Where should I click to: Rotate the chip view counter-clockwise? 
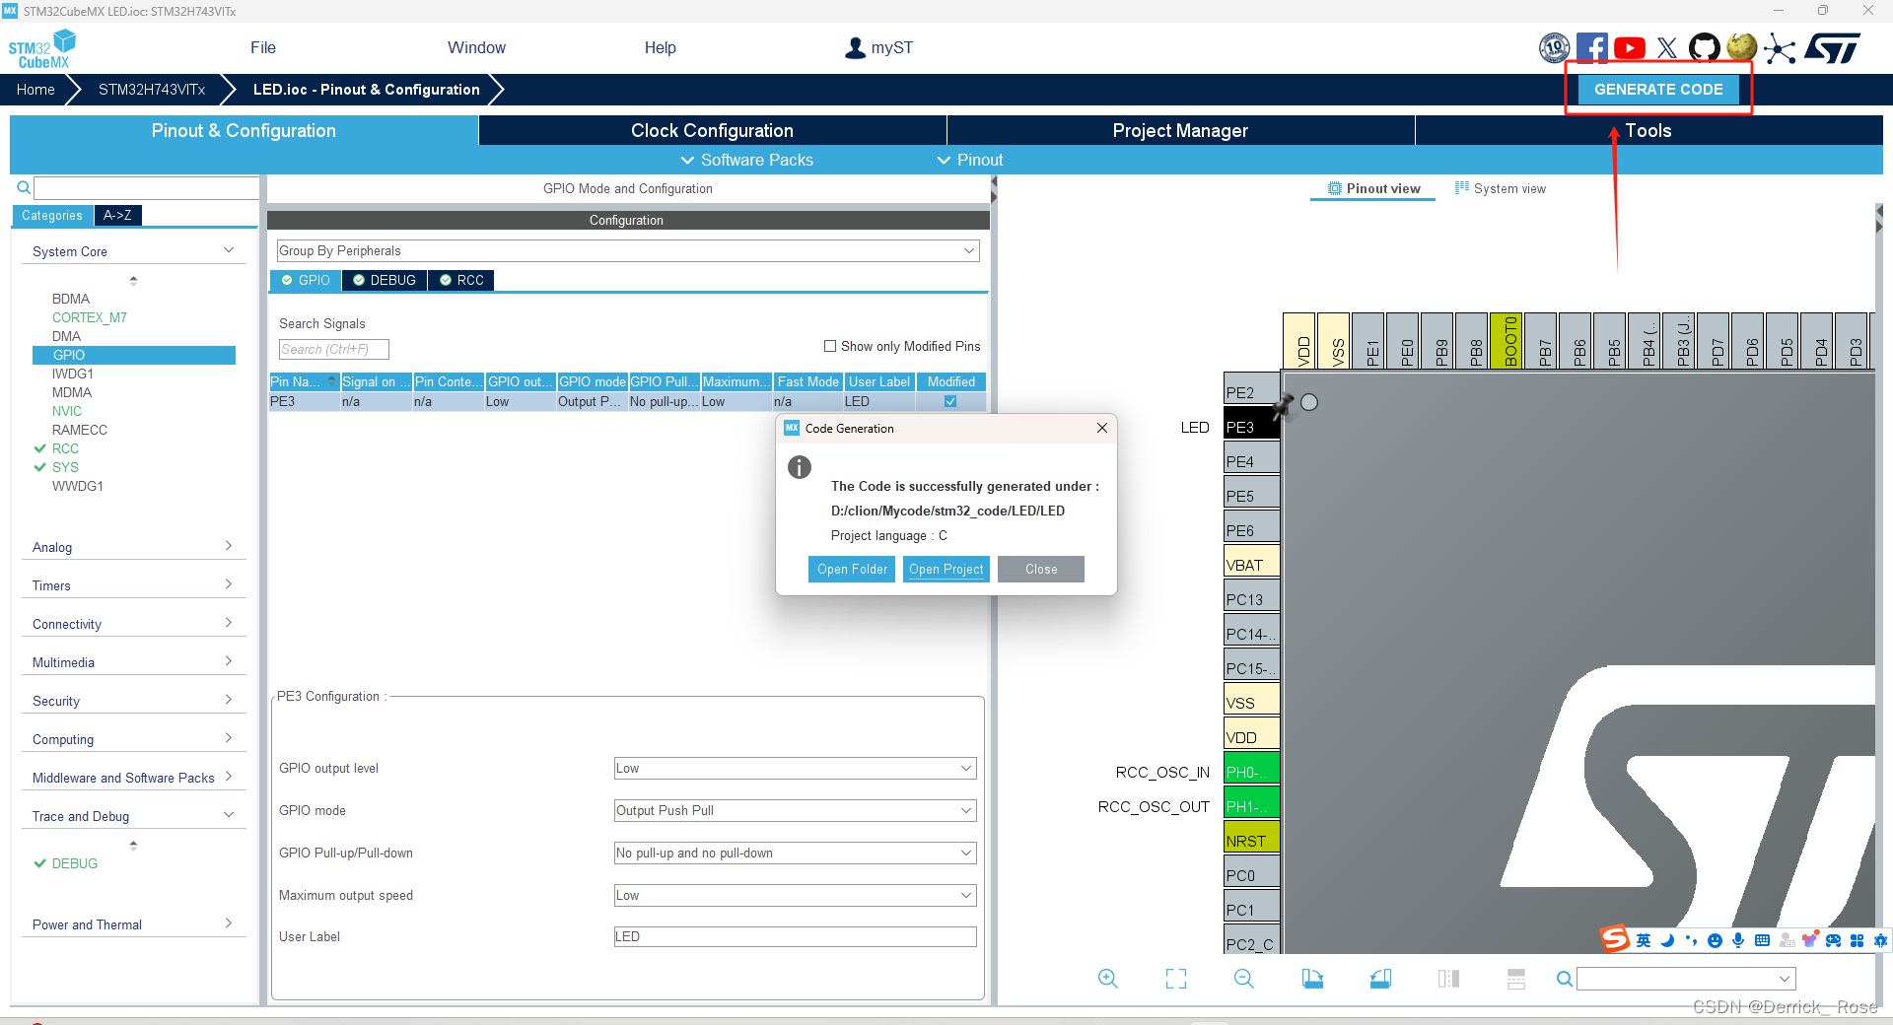(1380, 979)
